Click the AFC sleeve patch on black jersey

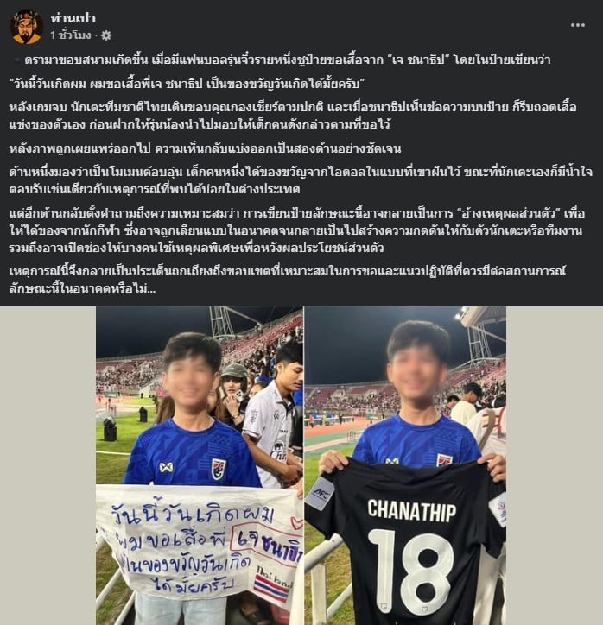point(320,494)
